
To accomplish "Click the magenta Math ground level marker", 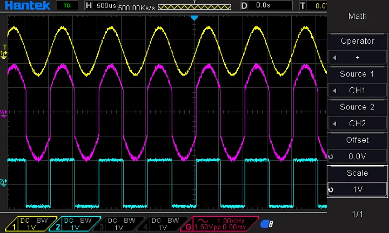I will click(x=4, y=112).
